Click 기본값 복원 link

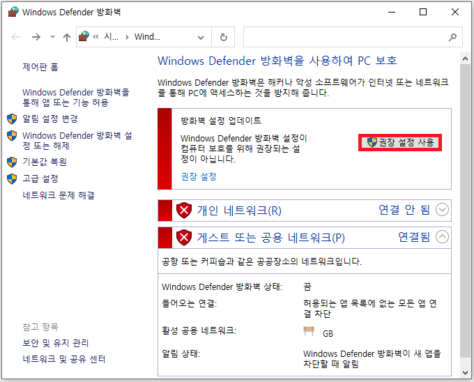45,162
